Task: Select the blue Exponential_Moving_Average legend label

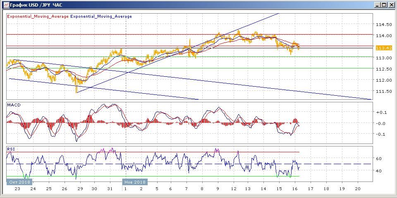Action: 101,16
